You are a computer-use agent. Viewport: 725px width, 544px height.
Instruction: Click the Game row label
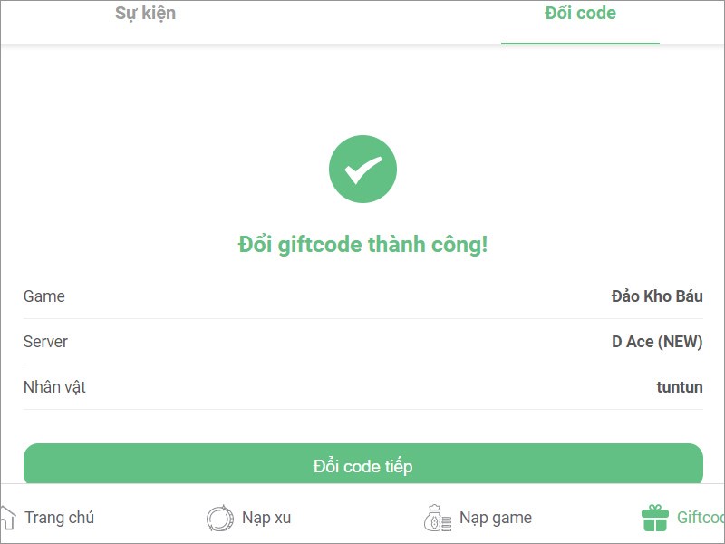pyautogui.click(x=44, y=296)
